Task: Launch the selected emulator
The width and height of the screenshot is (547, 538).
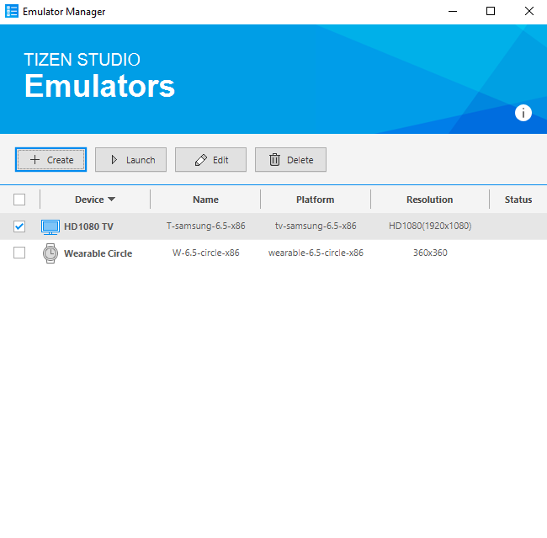Action: pyautogui.click(x=130, y=160)
